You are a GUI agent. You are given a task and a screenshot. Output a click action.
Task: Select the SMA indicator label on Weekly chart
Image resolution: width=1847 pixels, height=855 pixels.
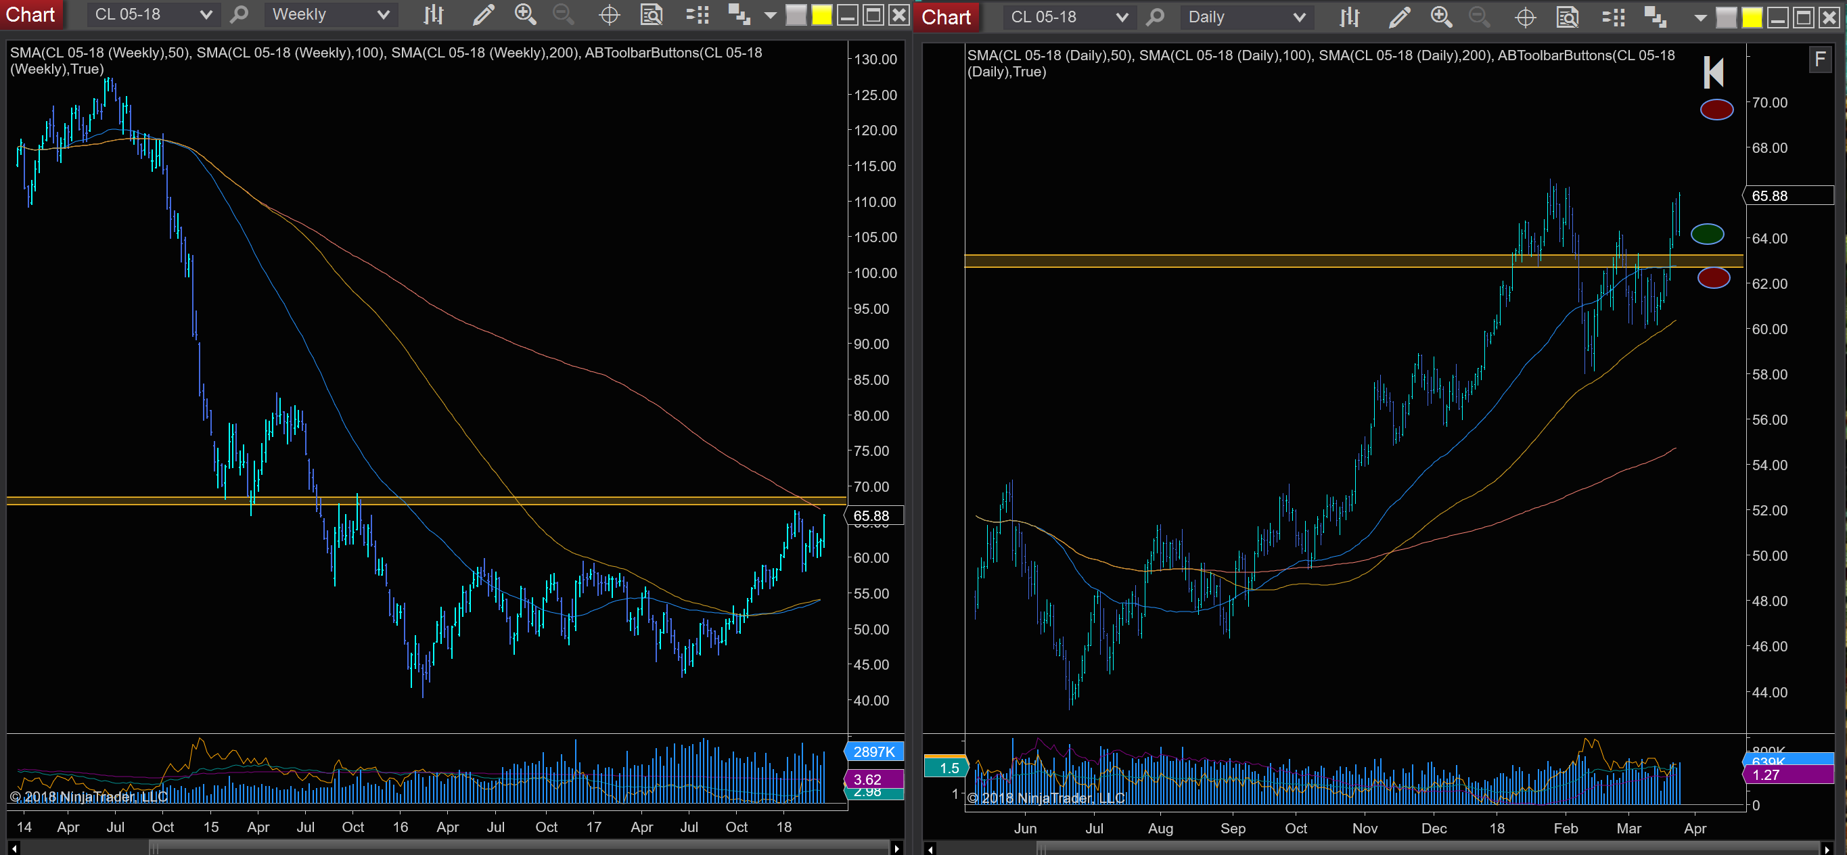click(x=386, y=60)
